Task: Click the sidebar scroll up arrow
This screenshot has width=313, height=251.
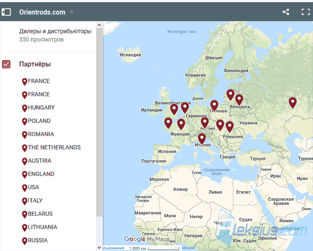Action: (99, 25)
